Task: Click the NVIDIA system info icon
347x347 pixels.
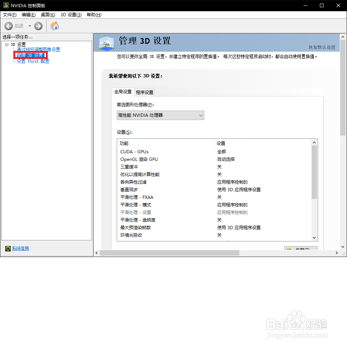Action: click(x=8, y=249)
